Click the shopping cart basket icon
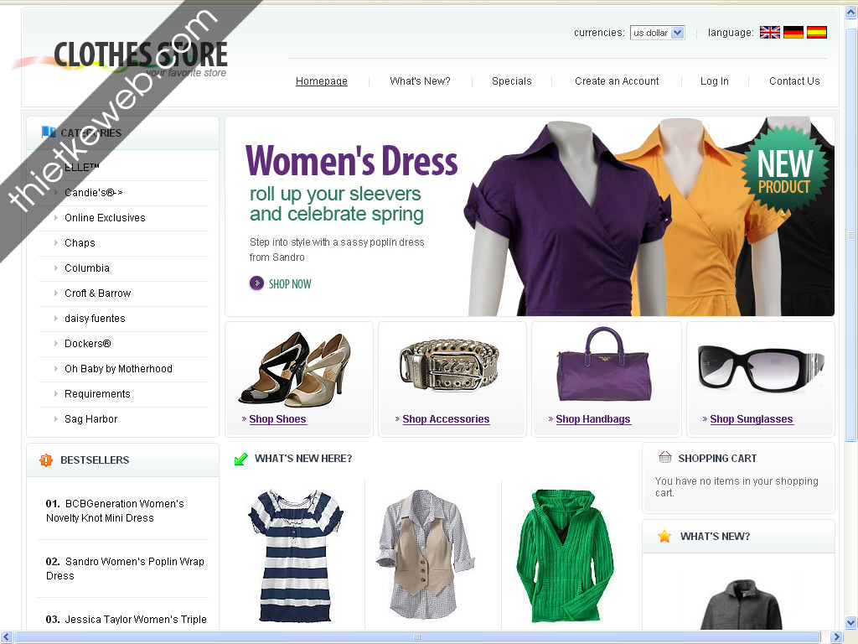Image resolution: width=858 pixels, height=644 pixels. 664,457
